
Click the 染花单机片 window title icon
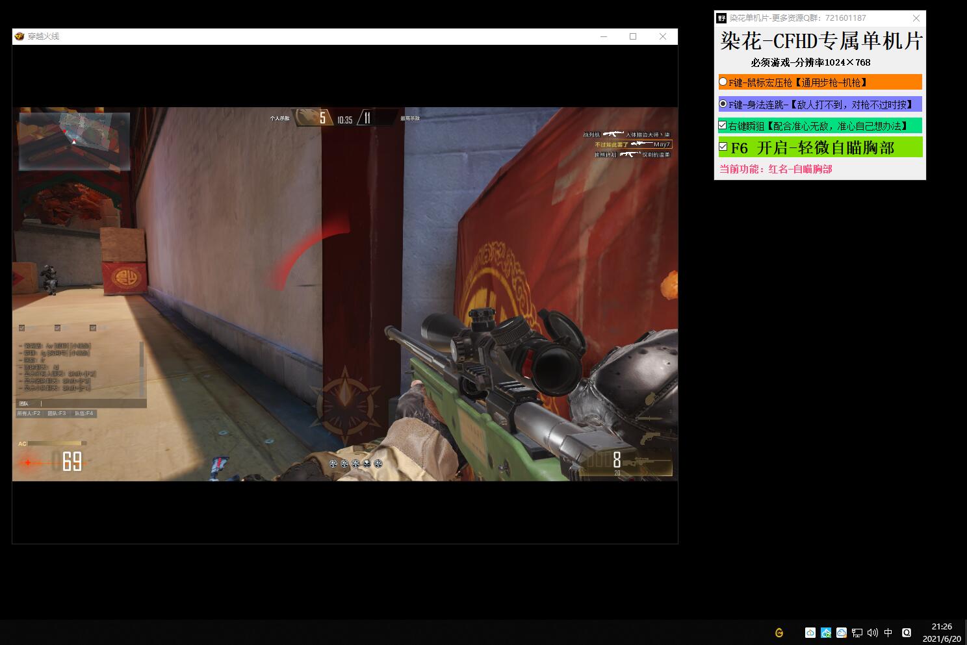(x=721, y=18)
